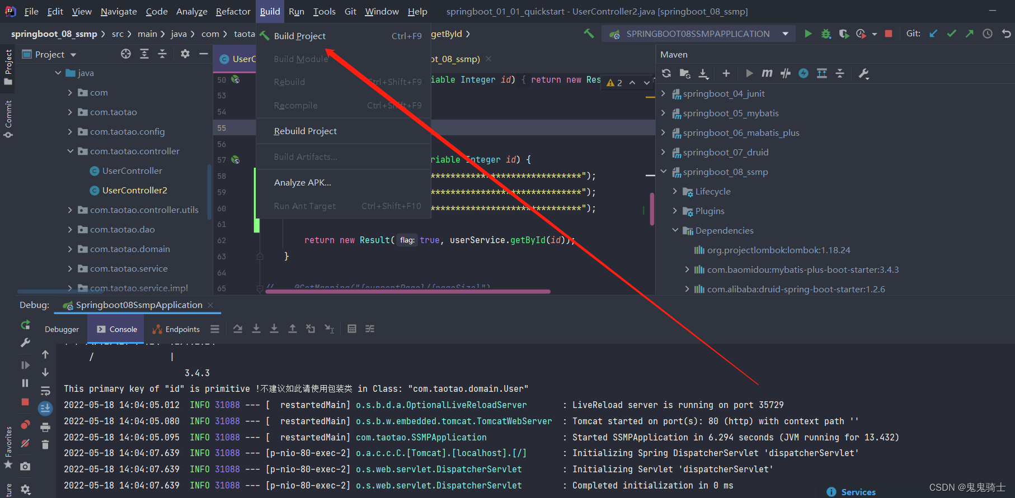This screenshot has width=1015, height=498.
Task: Click taotao breadcrumb in navigation bar
Action: coord(245,34)
